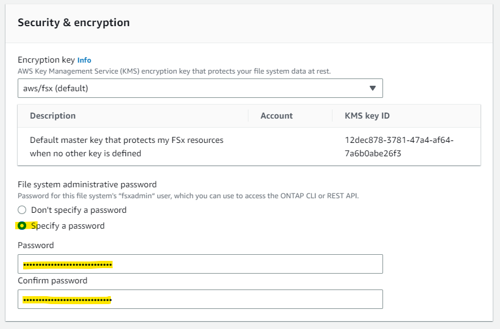Click the Default master key description text
The image size is (500, 329).
[x=126, y=147]
